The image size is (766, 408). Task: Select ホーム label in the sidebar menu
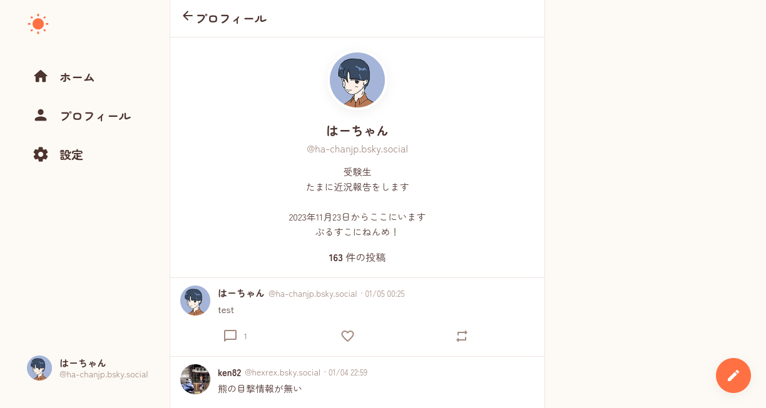point(77,77)
